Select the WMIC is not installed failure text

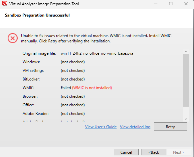tap(92, 88)
